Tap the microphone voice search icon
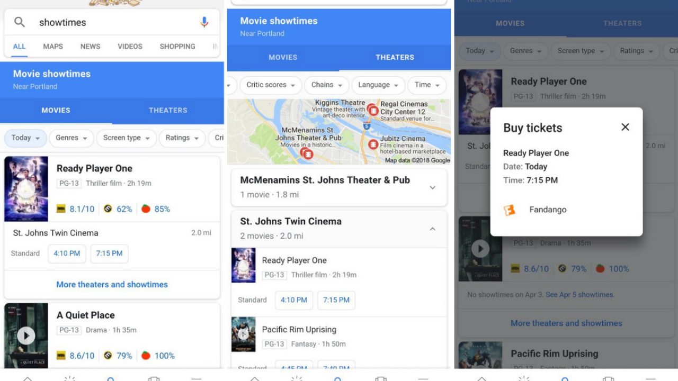The height and width of the screenshot is (381, 678). point(204,22)
